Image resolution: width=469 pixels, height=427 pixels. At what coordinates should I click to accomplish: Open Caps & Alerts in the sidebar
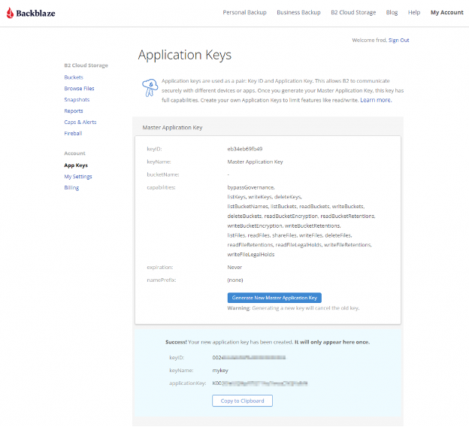coord(80,122)
